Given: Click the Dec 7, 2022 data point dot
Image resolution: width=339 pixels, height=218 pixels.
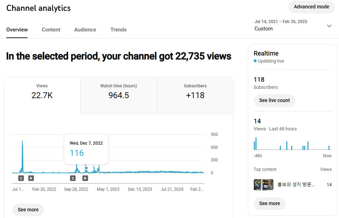Looking at the screenshot, I should 86,168.
